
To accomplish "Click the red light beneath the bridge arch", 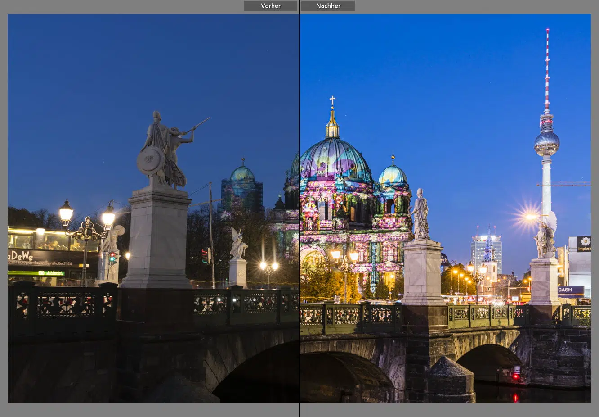I will 516,376.
